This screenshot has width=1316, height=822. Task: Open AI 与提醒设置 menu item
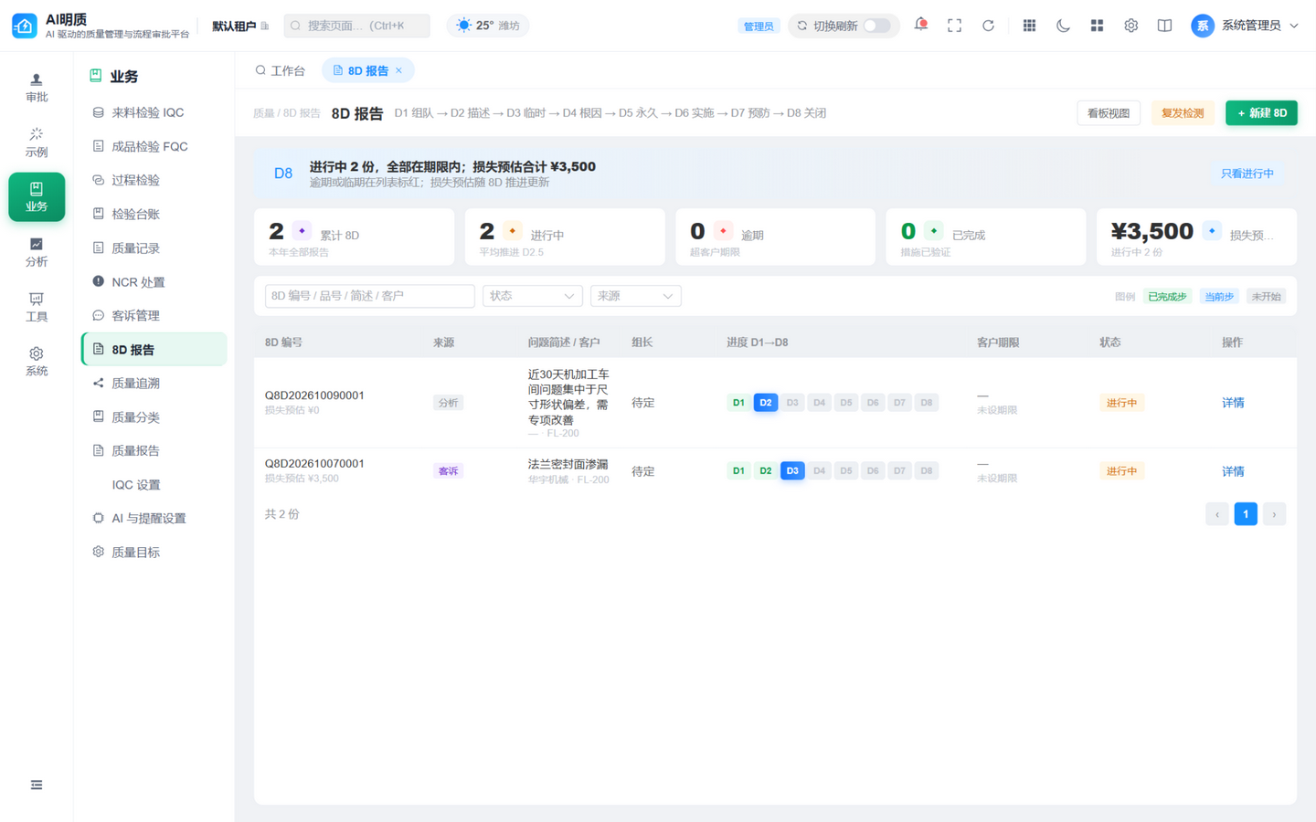click(x=154, y=518)
